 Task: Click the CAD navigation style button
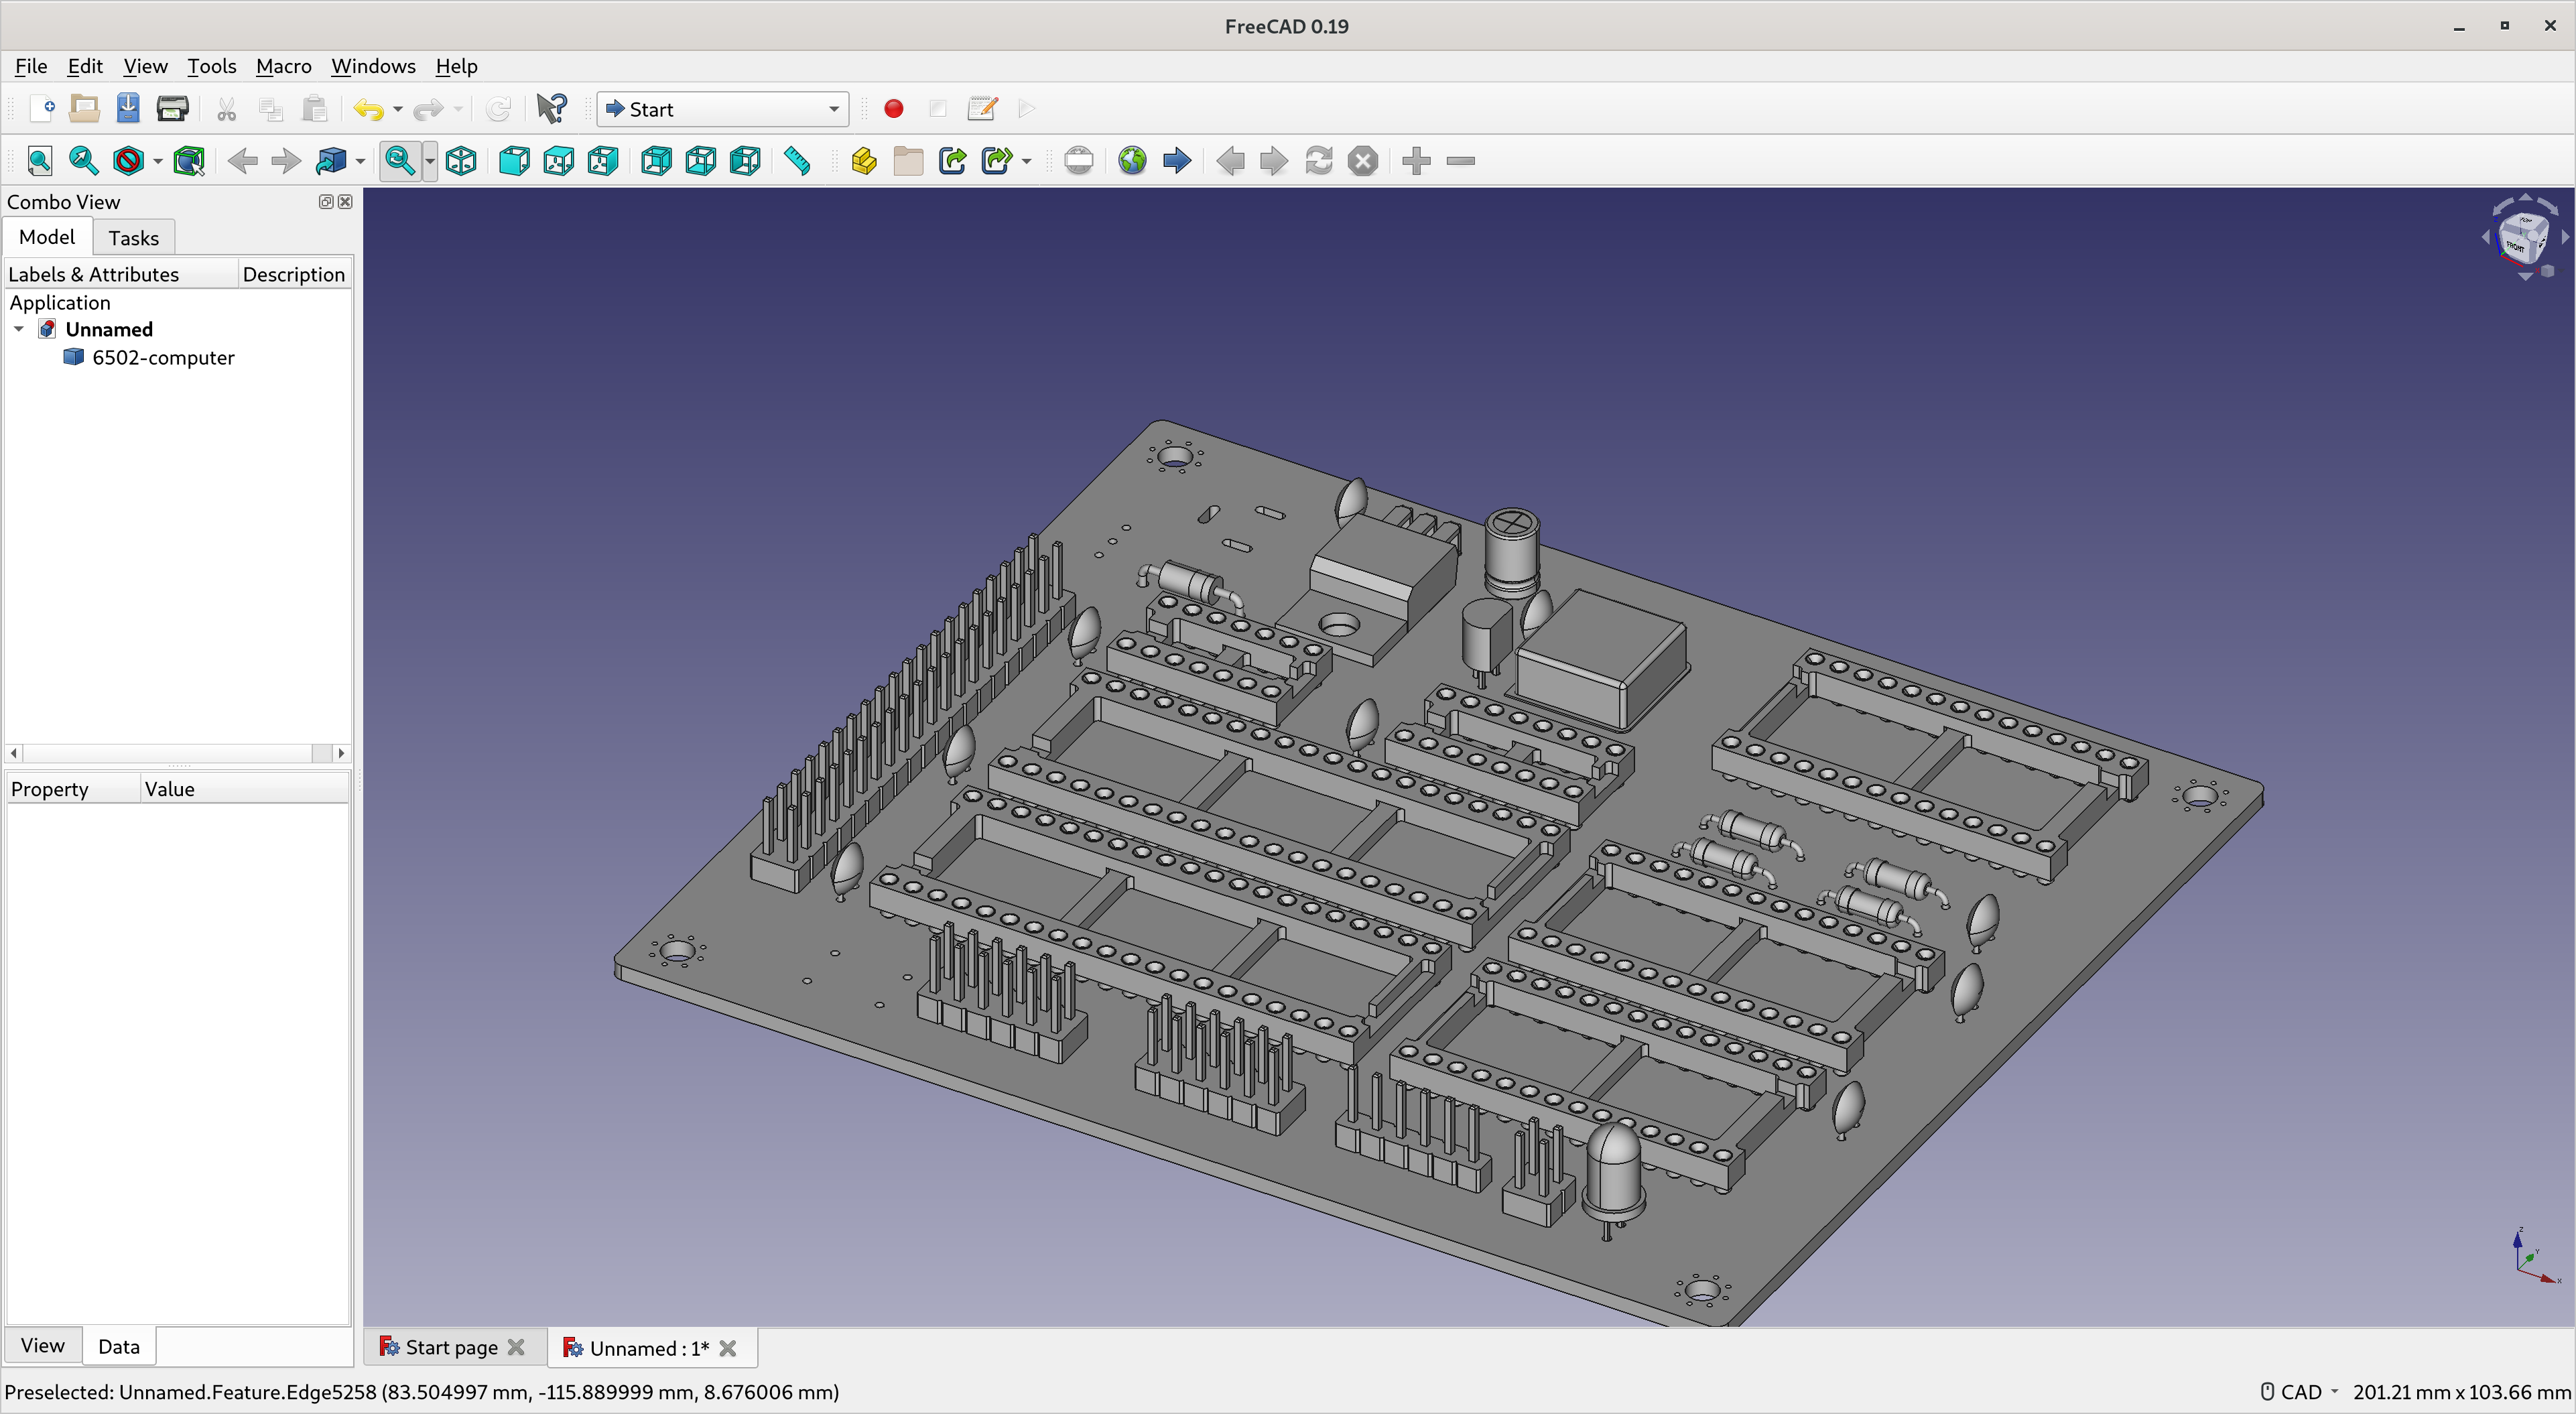[2299, 1391]
